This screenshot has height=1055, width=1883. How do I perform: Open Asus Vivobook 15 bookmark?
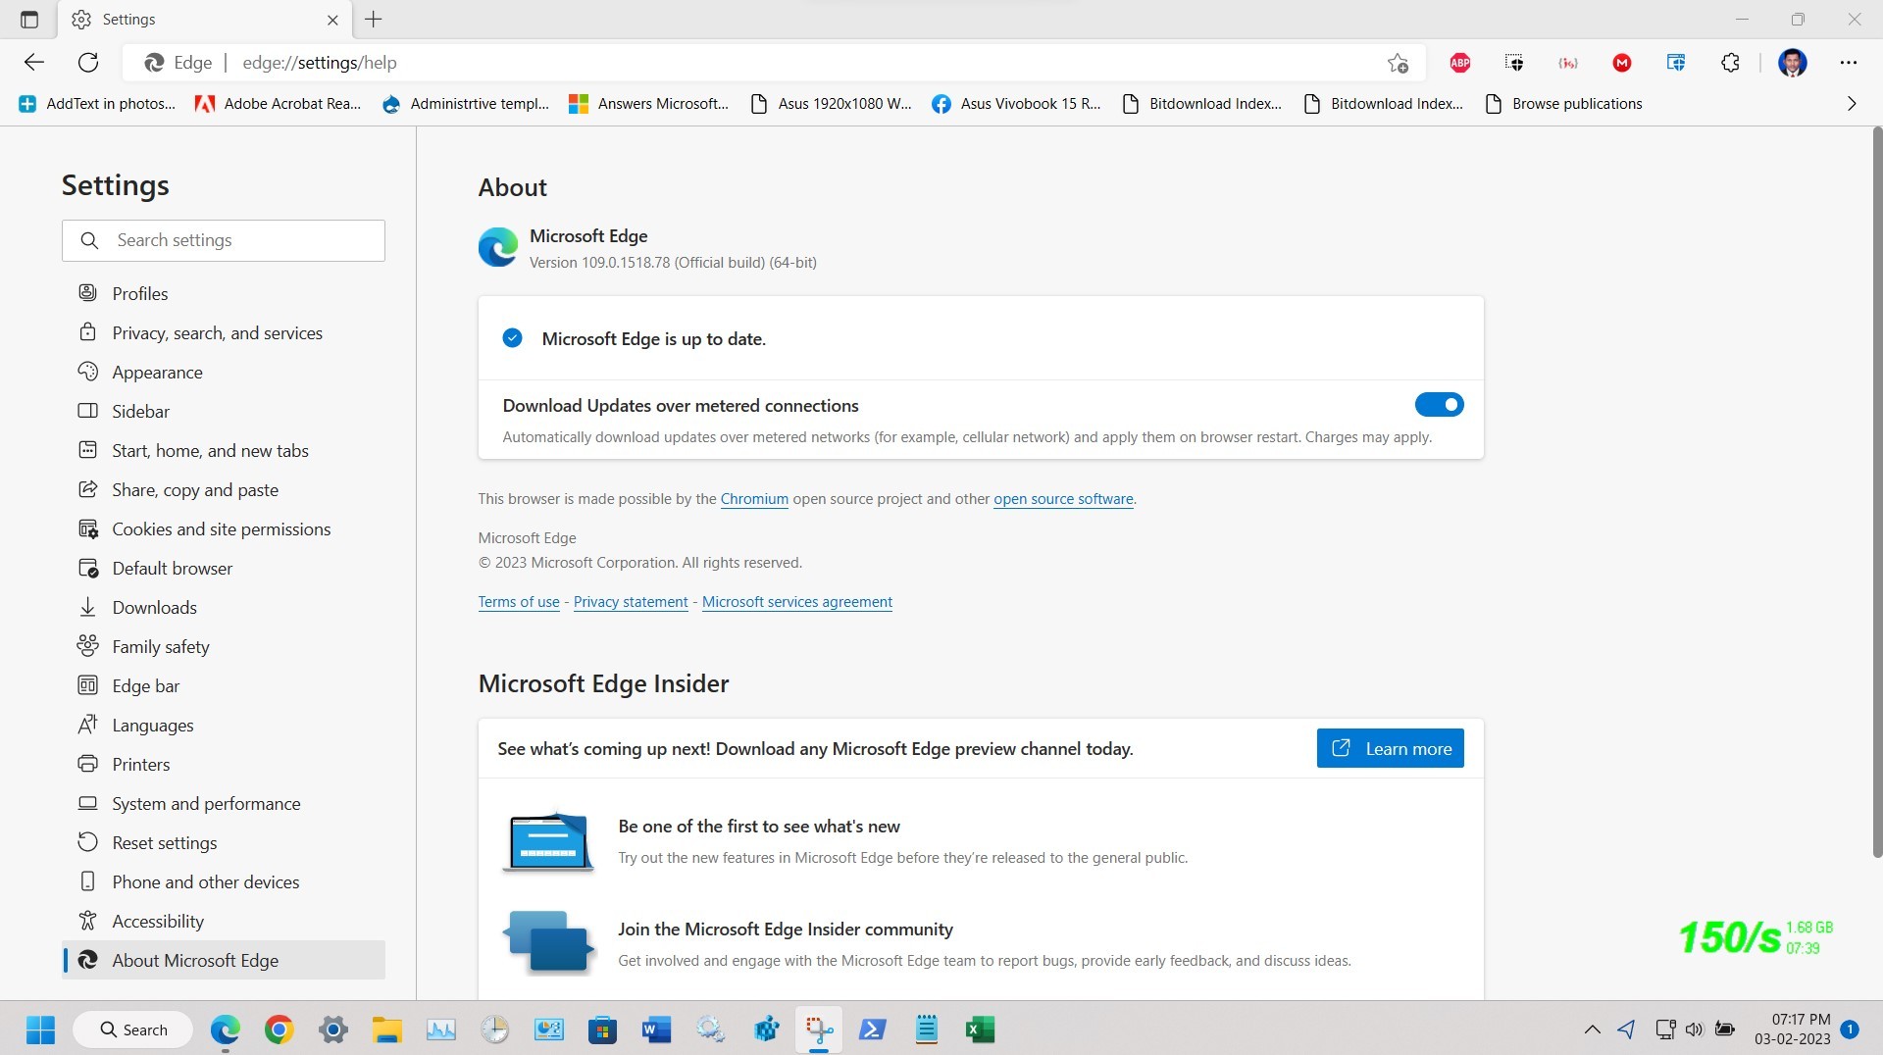click(x=1016, y=104)
